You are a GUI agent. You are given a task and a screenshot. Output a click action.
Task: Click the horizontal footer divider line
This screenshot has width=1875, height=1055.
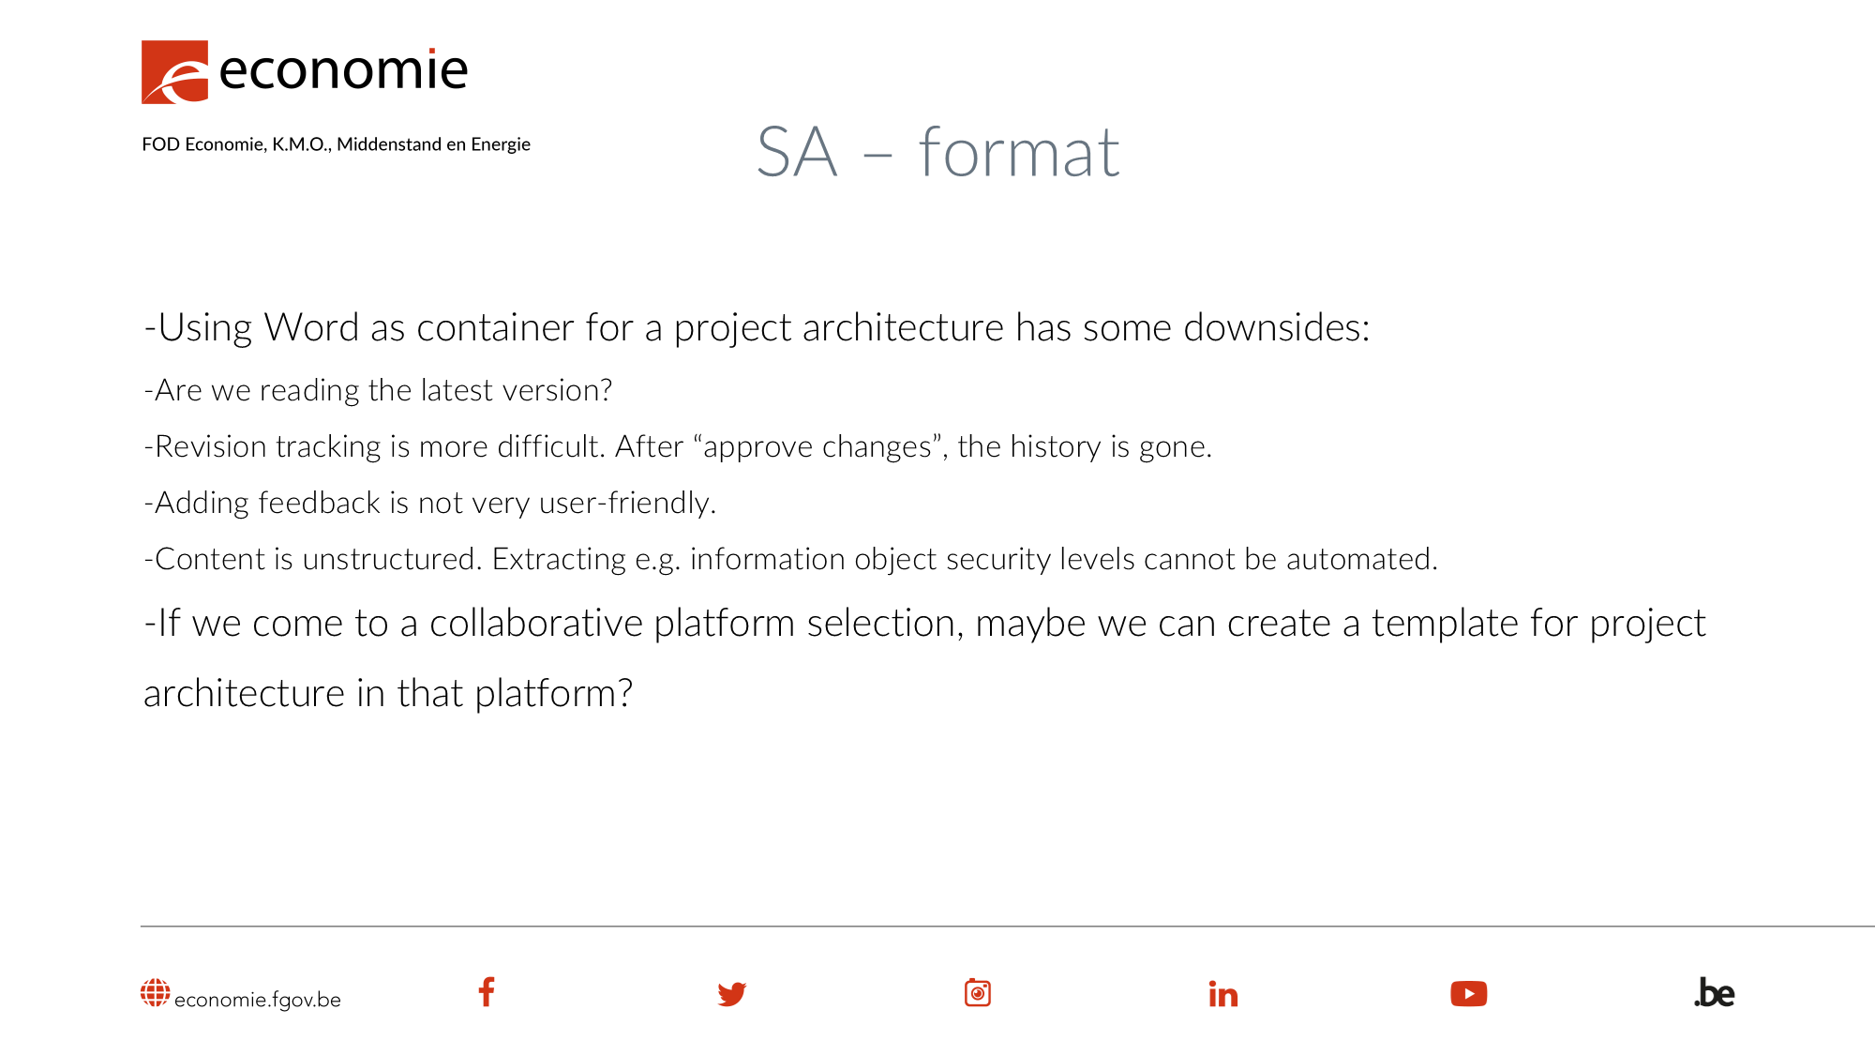coord(1008,927)
